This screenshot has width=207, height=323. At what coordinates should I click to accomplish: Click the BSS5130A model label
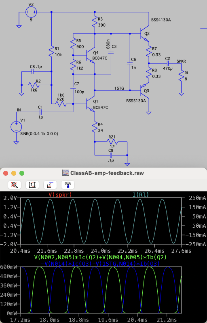pos(136,101)
